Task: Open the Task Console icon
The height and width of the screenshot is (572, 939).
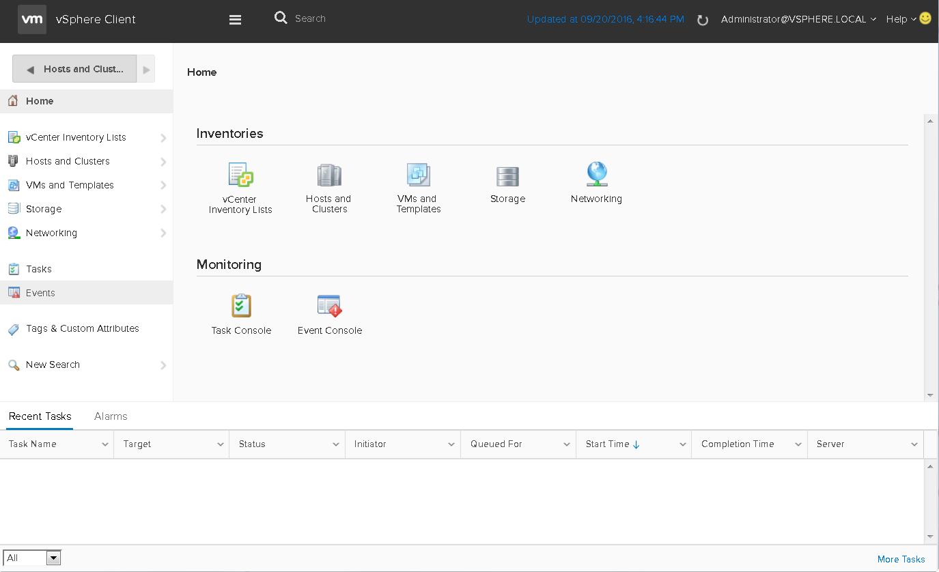Action: (x=241, y=306)
